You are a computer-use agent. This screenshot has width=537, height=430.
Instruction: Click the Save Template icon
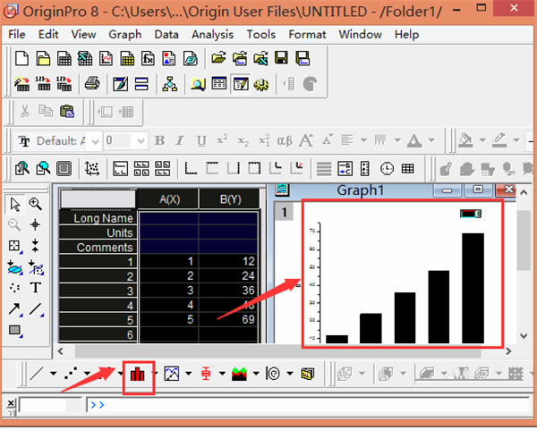(303, 58)
